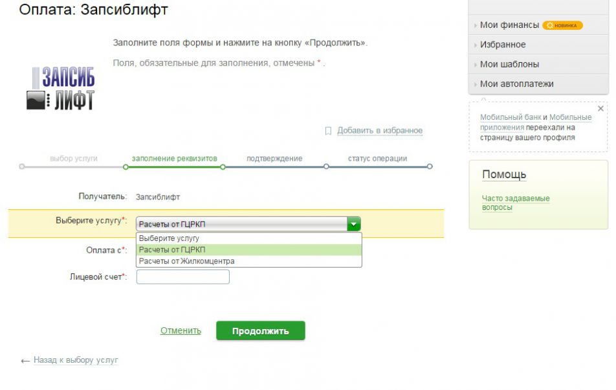Click the recipient value Запсиблифт
The height and width of the screenshot is (390, 616).
[157, 197]
